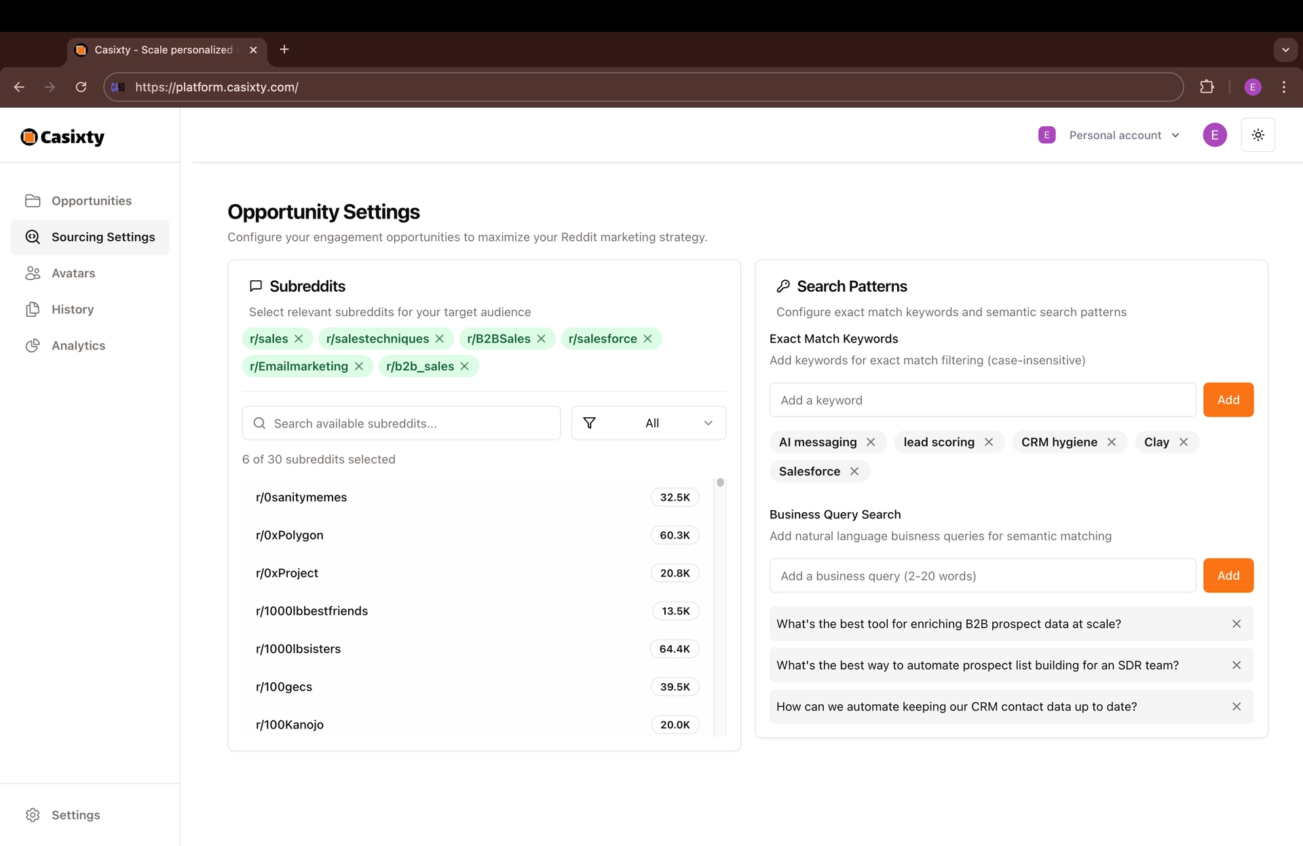
Task: Toggle the light/dark theme sun icon
Action: pos(1258,135)
